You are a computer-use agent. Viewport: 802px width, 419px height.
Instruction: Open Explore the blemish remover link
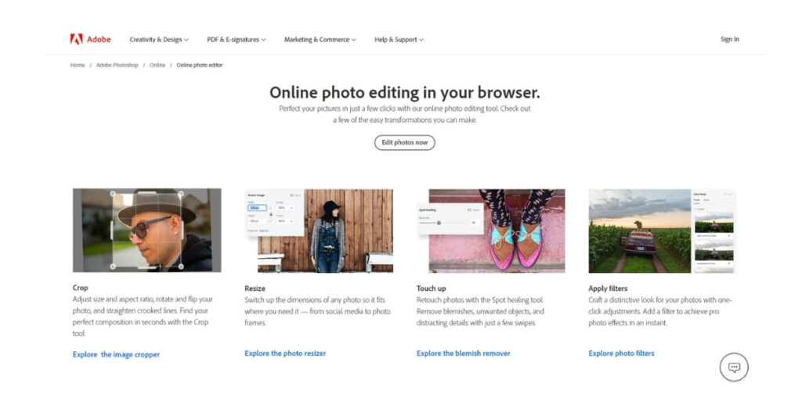[x=464, y=353]
